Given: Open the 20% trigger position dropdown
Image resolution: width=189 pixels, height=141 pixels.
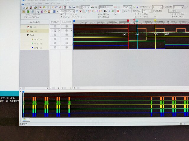Looking at the screenshot, I should point(131,7).
